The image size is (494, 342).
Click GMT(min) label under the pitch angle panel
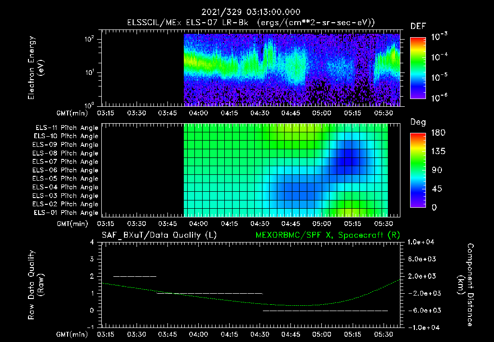coord(72,224)
